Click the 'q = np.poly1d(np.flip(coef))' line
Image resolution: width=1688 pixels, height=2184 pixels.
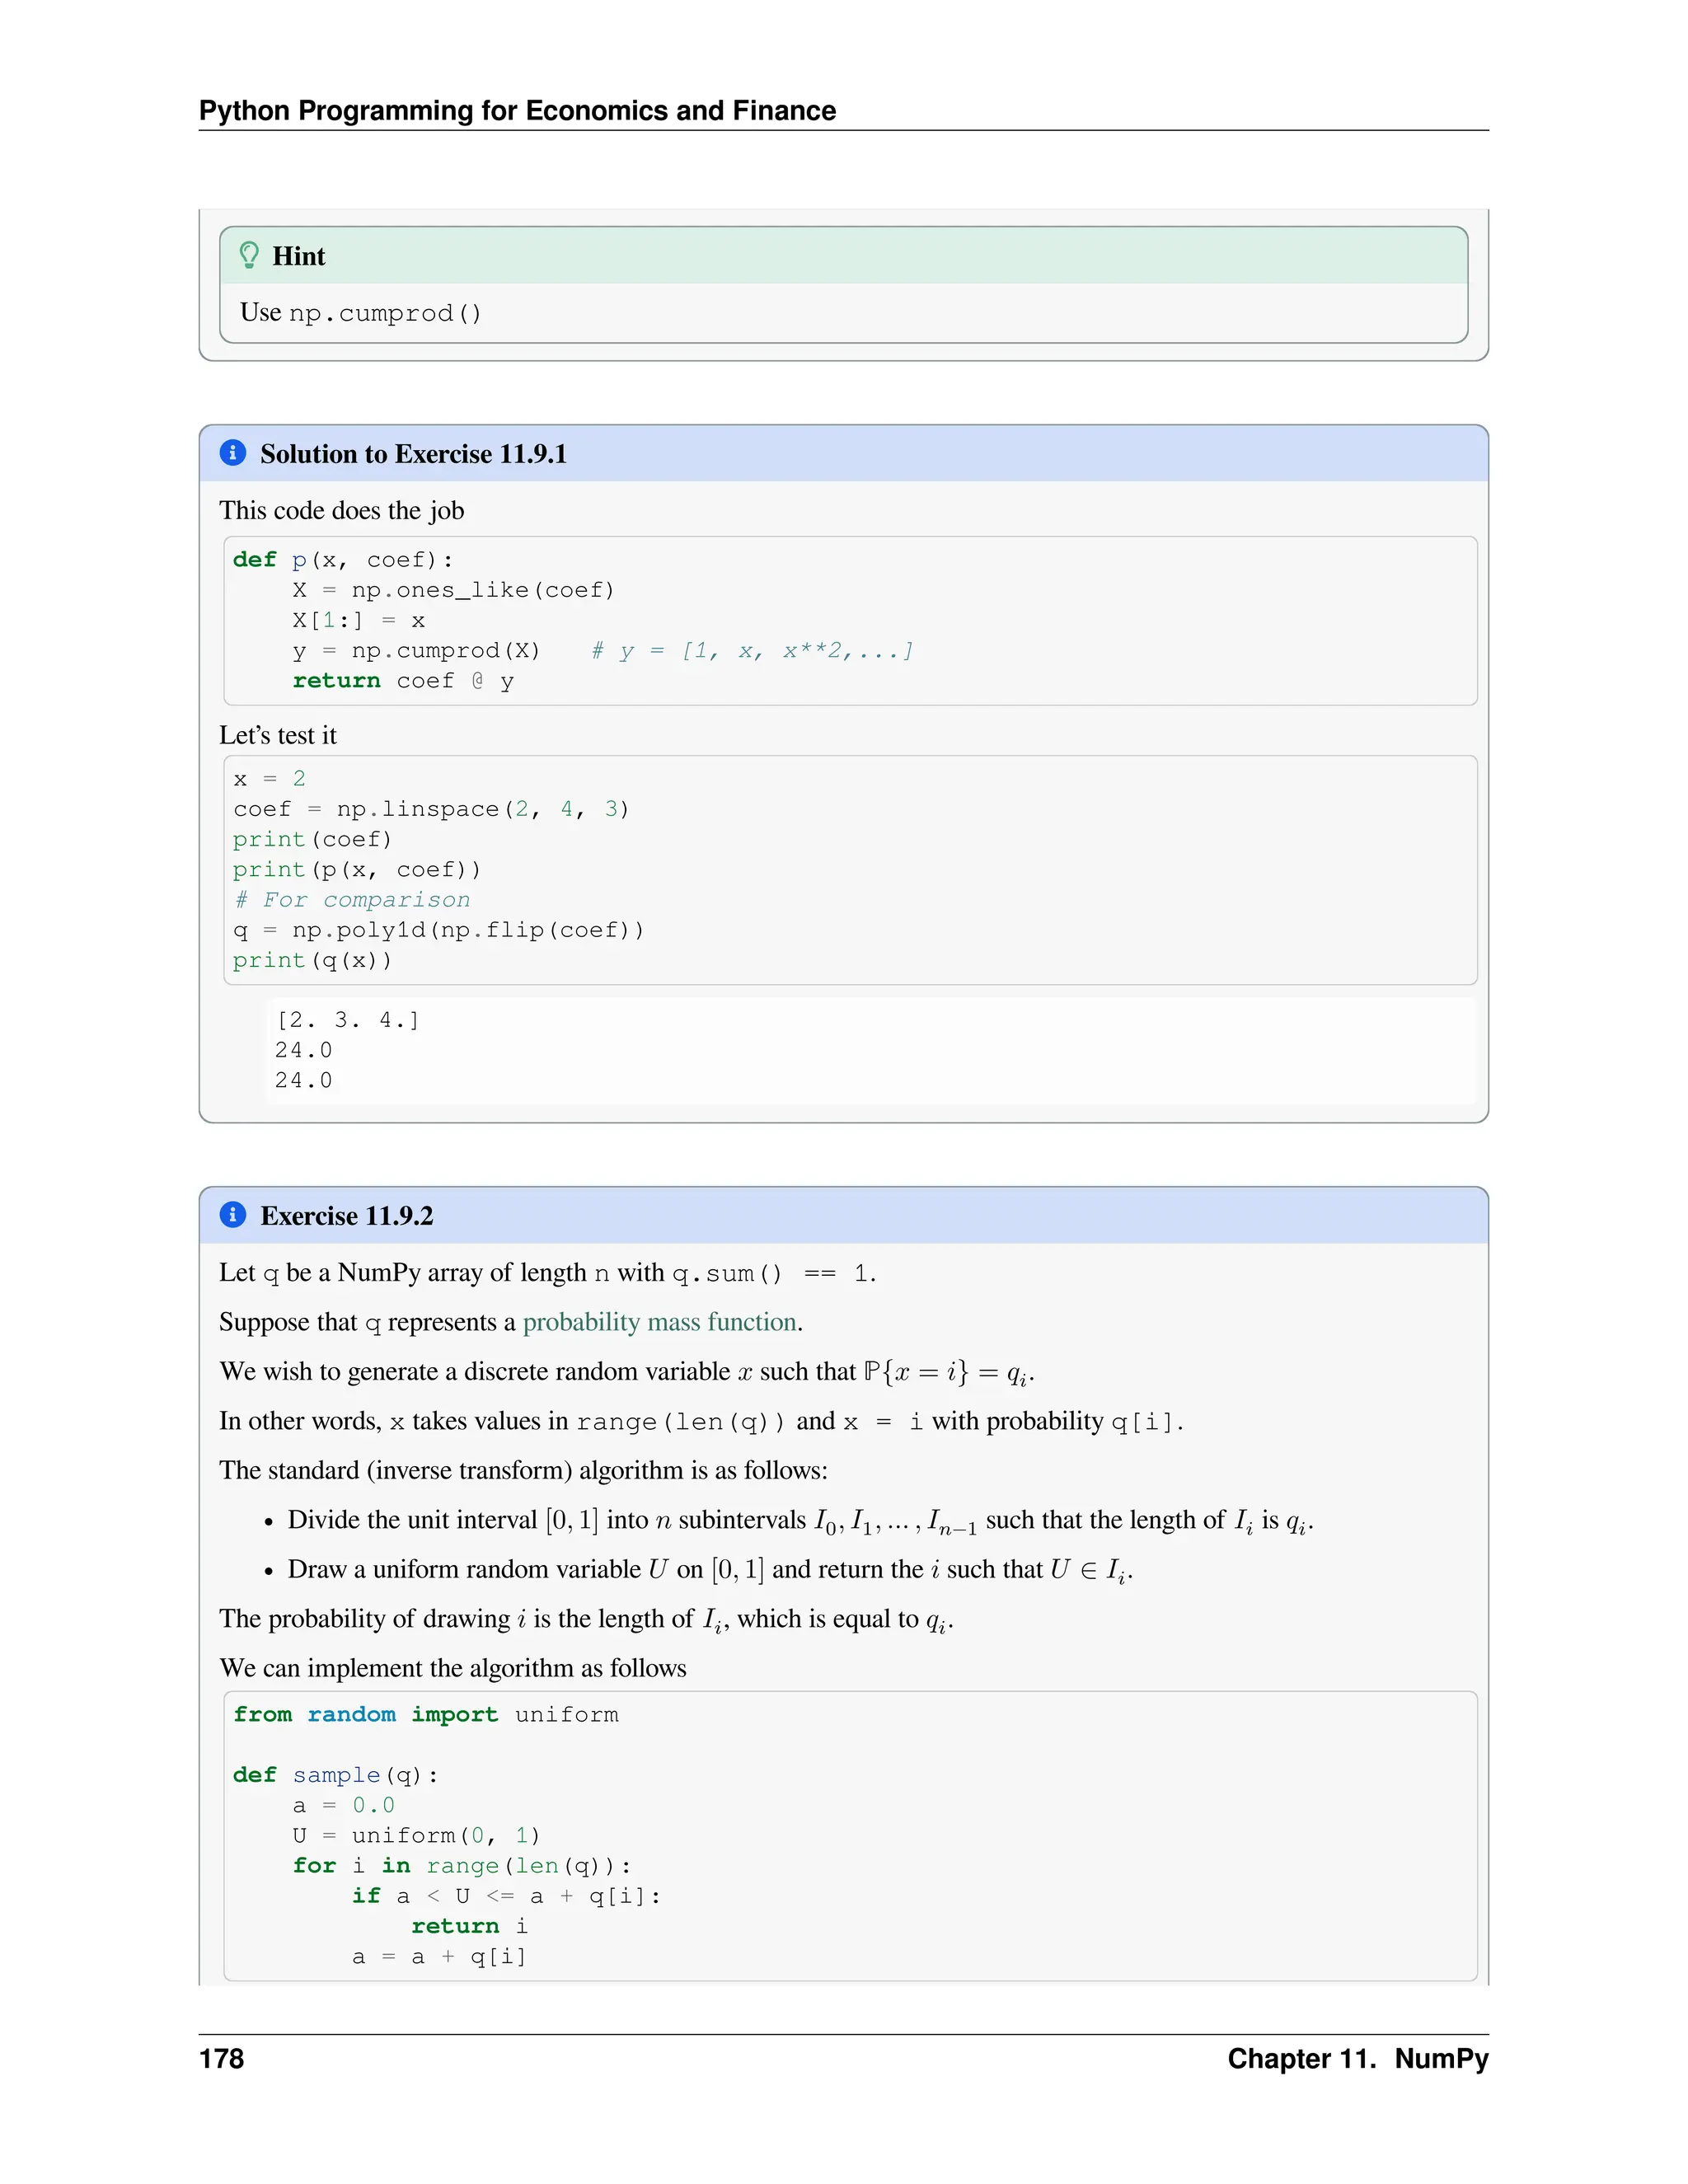coord(439,930)
